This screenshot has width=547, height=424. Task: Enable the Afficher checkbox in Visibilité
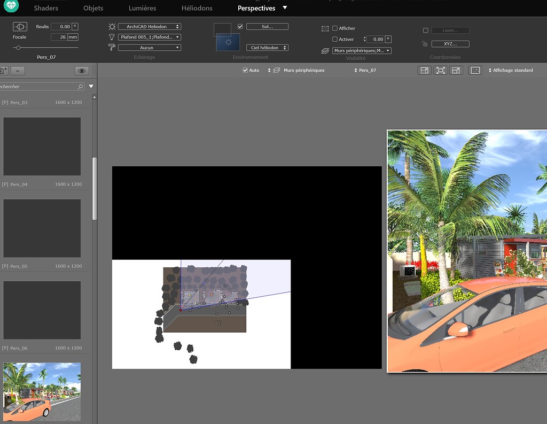click(336, 28)
